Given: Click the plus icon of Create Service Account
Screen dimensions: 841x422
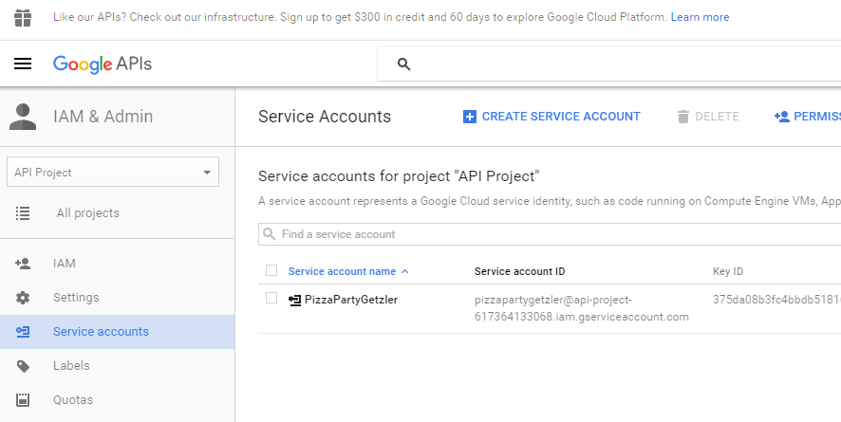Looking at the screenshot, I should (x=469, y=117).
